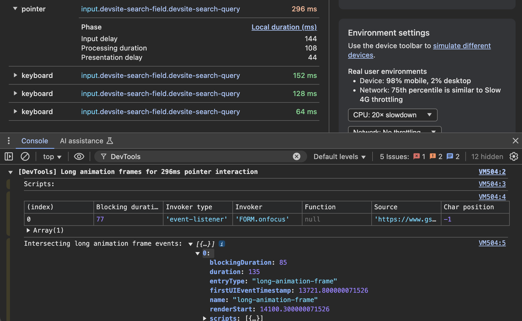The image size is (522, 321).
Task: Sort by the Invoker type column header
Action: pyautogui.click(x=198, y=207)
